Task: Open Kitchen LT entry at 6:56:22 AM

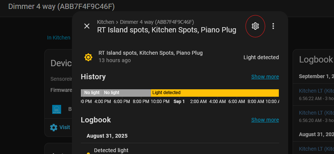Action: click(316, 91)
